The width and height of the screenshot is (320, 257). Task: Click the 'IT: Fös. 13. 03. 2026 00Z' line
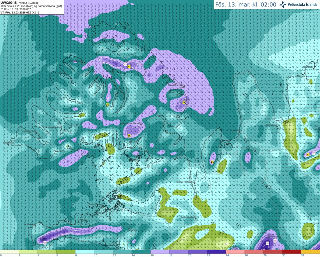pos(16,9)
